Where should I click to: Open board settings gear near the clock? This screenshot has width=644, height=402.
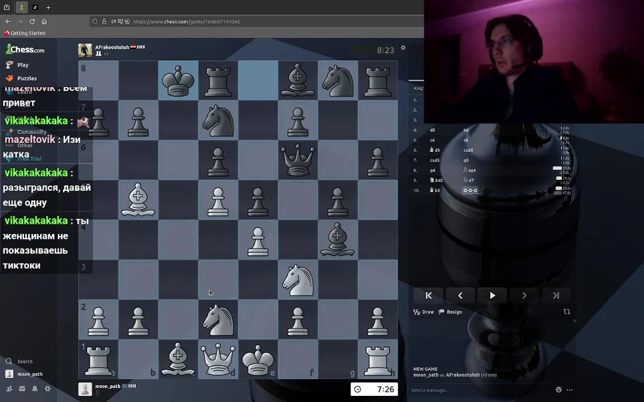(403, 47)
